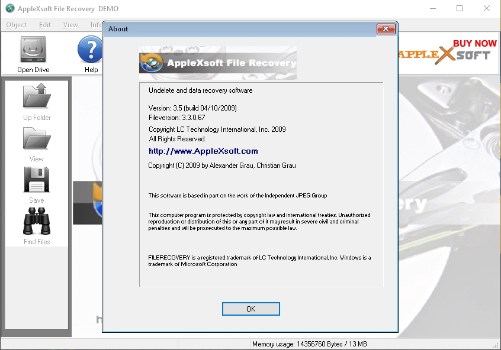Click the FILERECOVERY trademark notice text
The height and width of the screenshot is (350, 501).
(x=259, y=261)
